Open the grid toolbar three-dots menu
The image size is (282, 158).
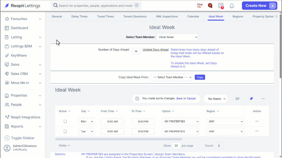coord(263,99)
